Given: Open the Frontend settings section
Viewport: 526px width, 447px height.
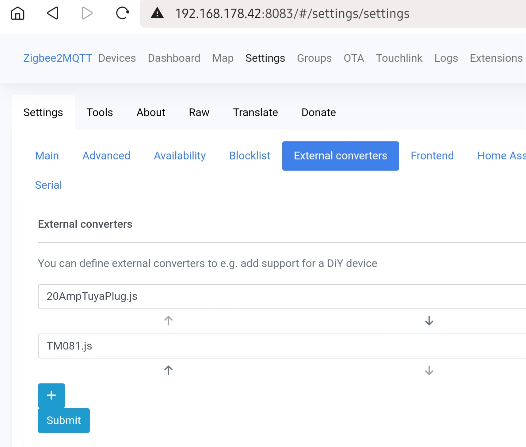Looking at the screenshot, I should (432, 156).
